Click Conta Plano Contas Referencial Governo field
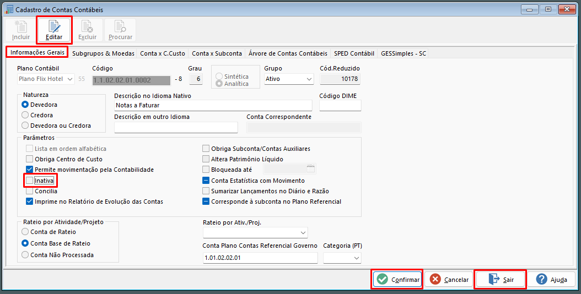This screenshot has width=581, height=294. click(260, 258)
